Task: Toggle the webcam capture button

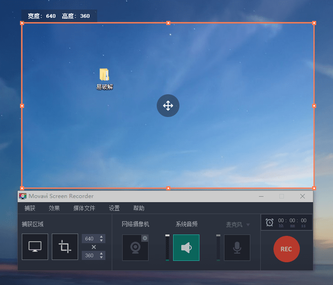Action: pyautogui.click(x=135, y=248)
